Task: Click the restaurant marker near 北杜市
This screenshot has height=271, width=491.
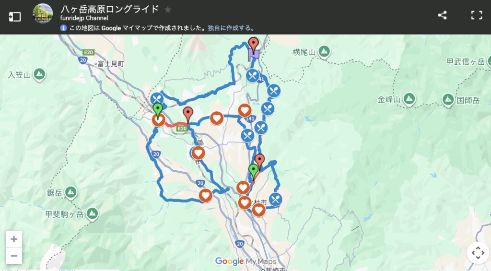Action: [x=275, y=199]
